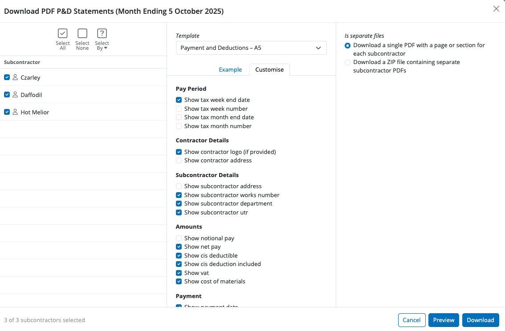Click the person icon beside Hot Melior
Viewport: 505px width, 331px height.
tap(15, 112)
